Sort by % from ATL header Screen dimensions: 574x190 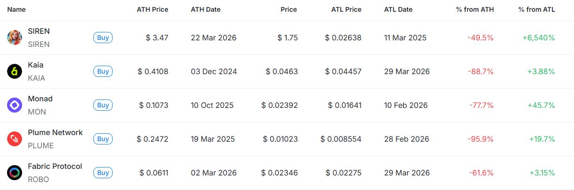536,9
